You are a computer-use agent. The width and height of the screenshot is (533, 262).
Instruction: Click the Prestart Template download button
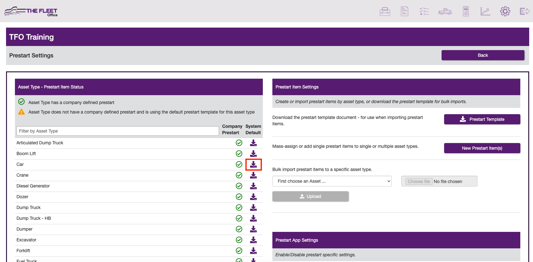pos(482,119)
